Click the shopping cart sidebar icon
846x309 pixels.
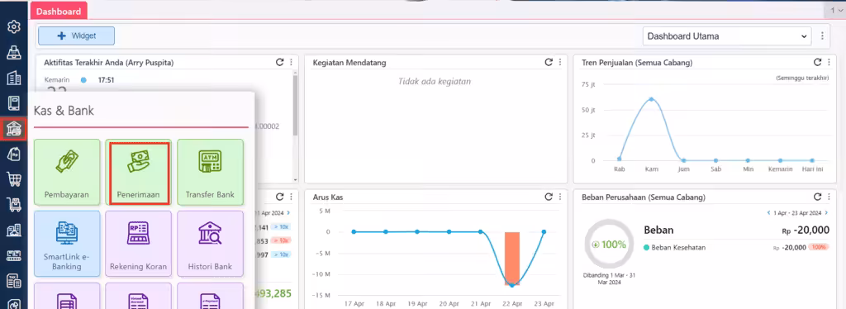tap(13, 179)
